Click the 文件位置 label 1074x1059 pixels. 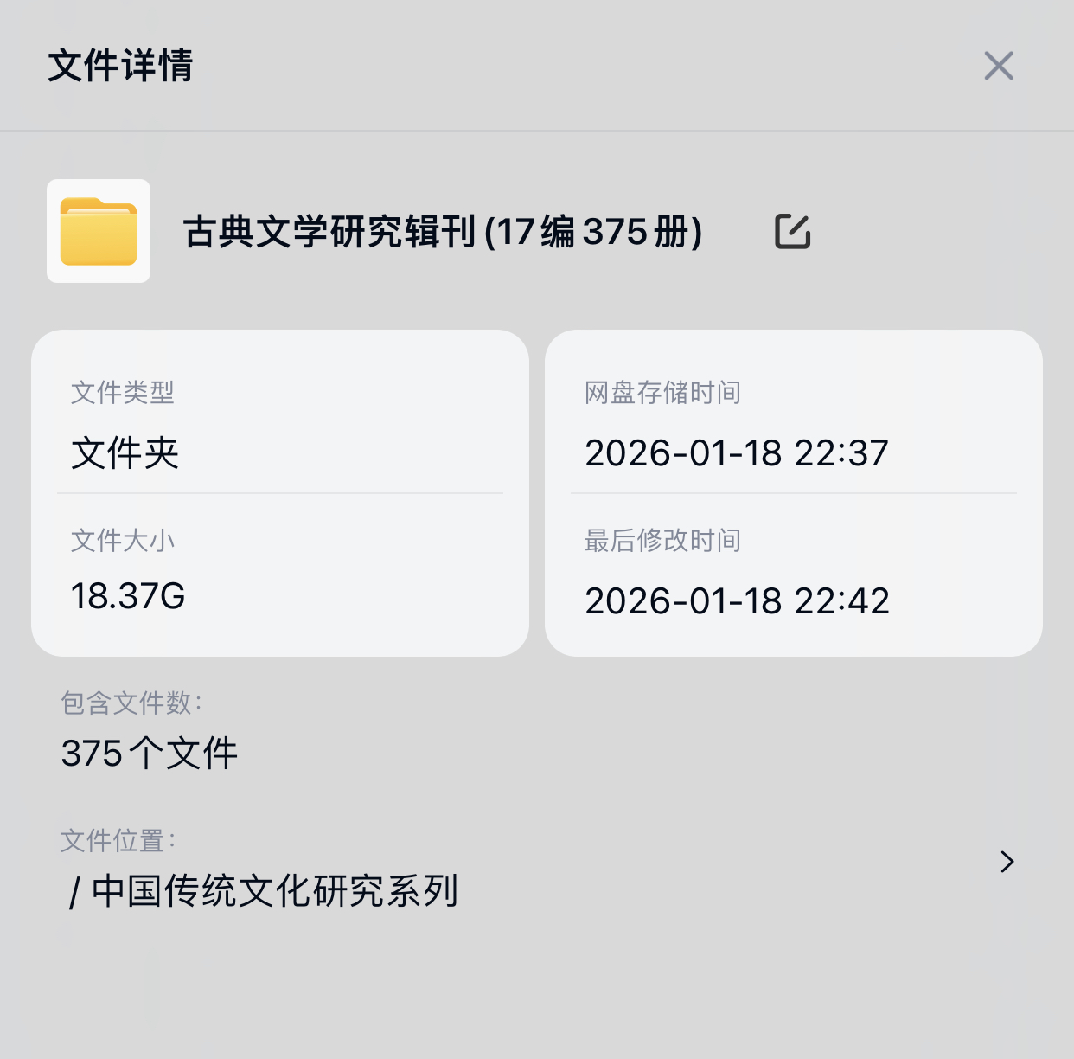118,840
